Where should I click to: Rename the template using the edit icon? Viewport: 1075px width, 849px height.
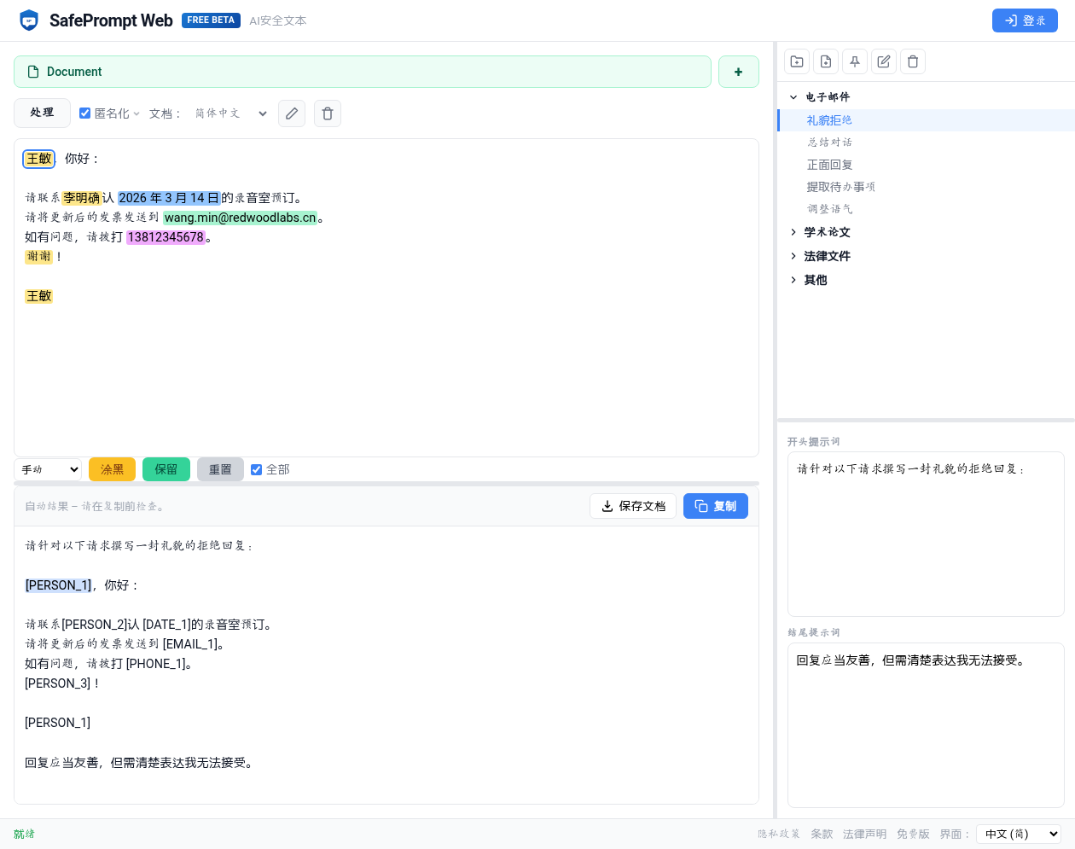pos(883,61)
